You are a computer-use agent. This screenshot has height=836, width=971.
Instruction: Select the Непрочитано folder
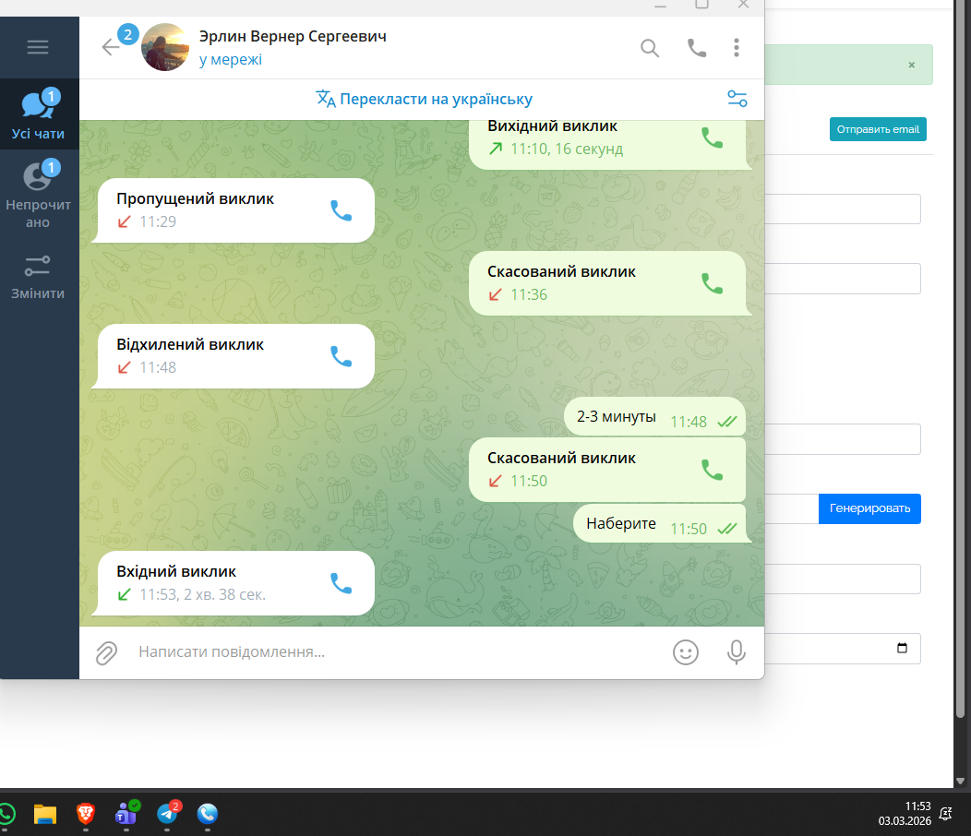[x=38, y=195]
